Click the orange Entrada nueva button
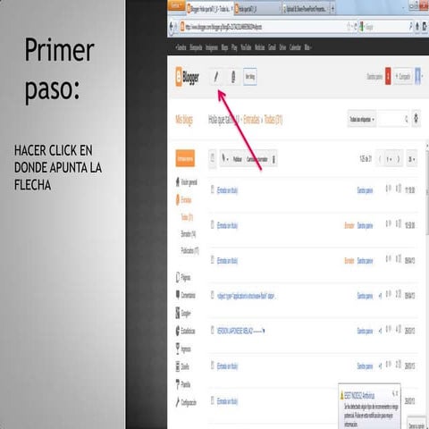Image resolution: width=429 pixels, height=429 pixels. [x=185, y=158]
